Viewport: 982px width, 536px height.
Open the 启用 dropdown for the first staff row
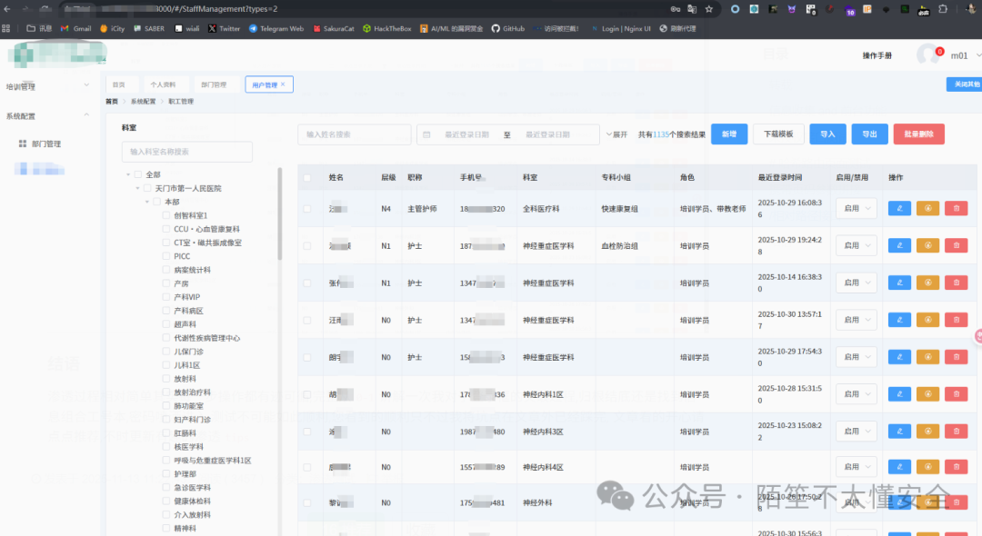(855, 207)
